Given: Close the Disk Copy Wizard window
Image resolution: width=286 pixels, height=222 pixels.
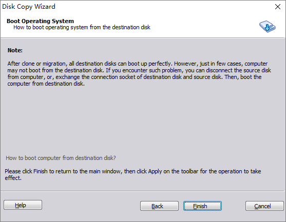Looking at the screenshot, I should pos(278,7).
